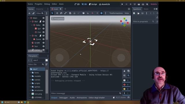Toggle the snap mode icon
The height and width of the screenshot is (104, 185).
pyautogui.click(x=88, y=13)
